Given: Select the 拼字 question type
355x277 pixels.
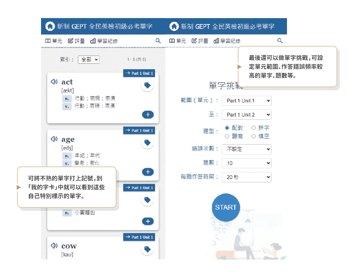Looking at the screenshot, I should tap(254, 128).
